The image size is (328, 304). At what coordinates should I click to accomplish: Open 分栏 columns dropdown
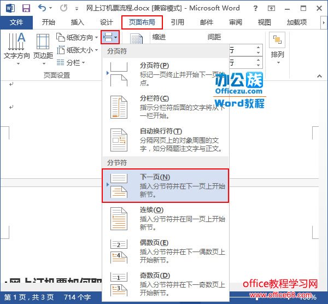pyautogui.click(x=71, y=62)
